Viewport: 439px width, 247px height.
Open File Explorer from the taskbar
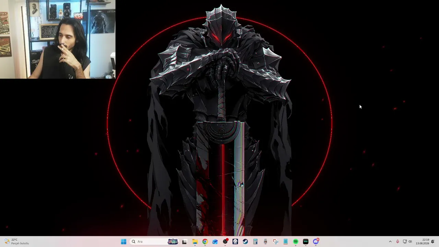(195, 242)
